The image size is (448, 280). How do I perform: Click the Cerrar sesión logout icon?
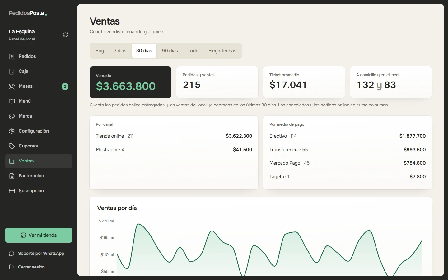pos(12,267)
